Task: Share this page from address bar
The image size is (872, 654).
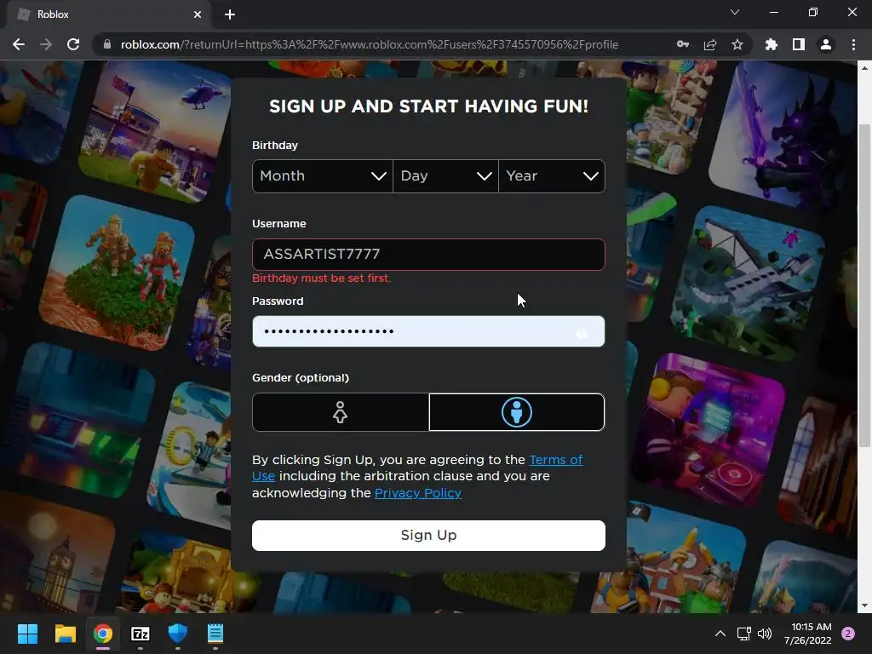Action: click(x=710, y=44)
